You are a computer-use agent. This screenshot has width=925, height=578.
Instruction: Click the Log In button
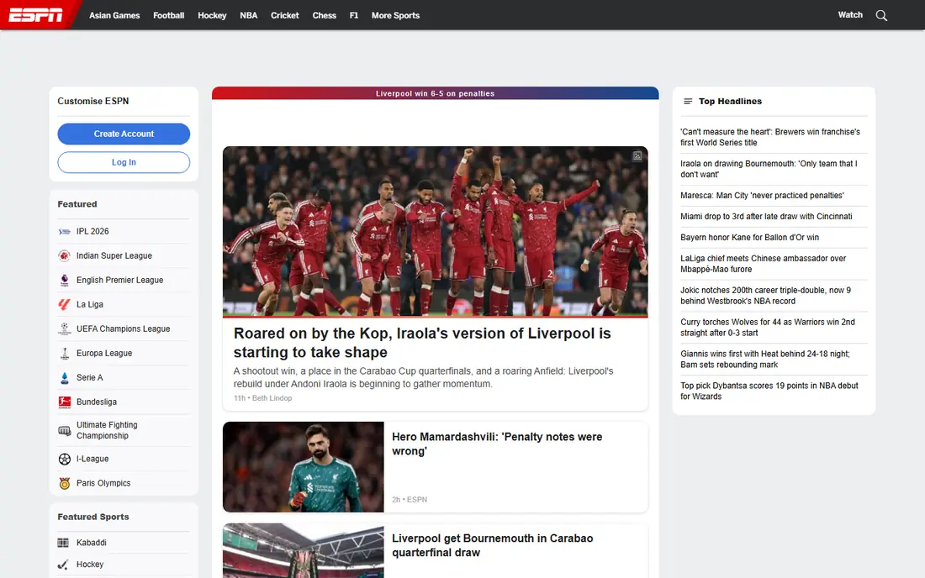(124, 162)
